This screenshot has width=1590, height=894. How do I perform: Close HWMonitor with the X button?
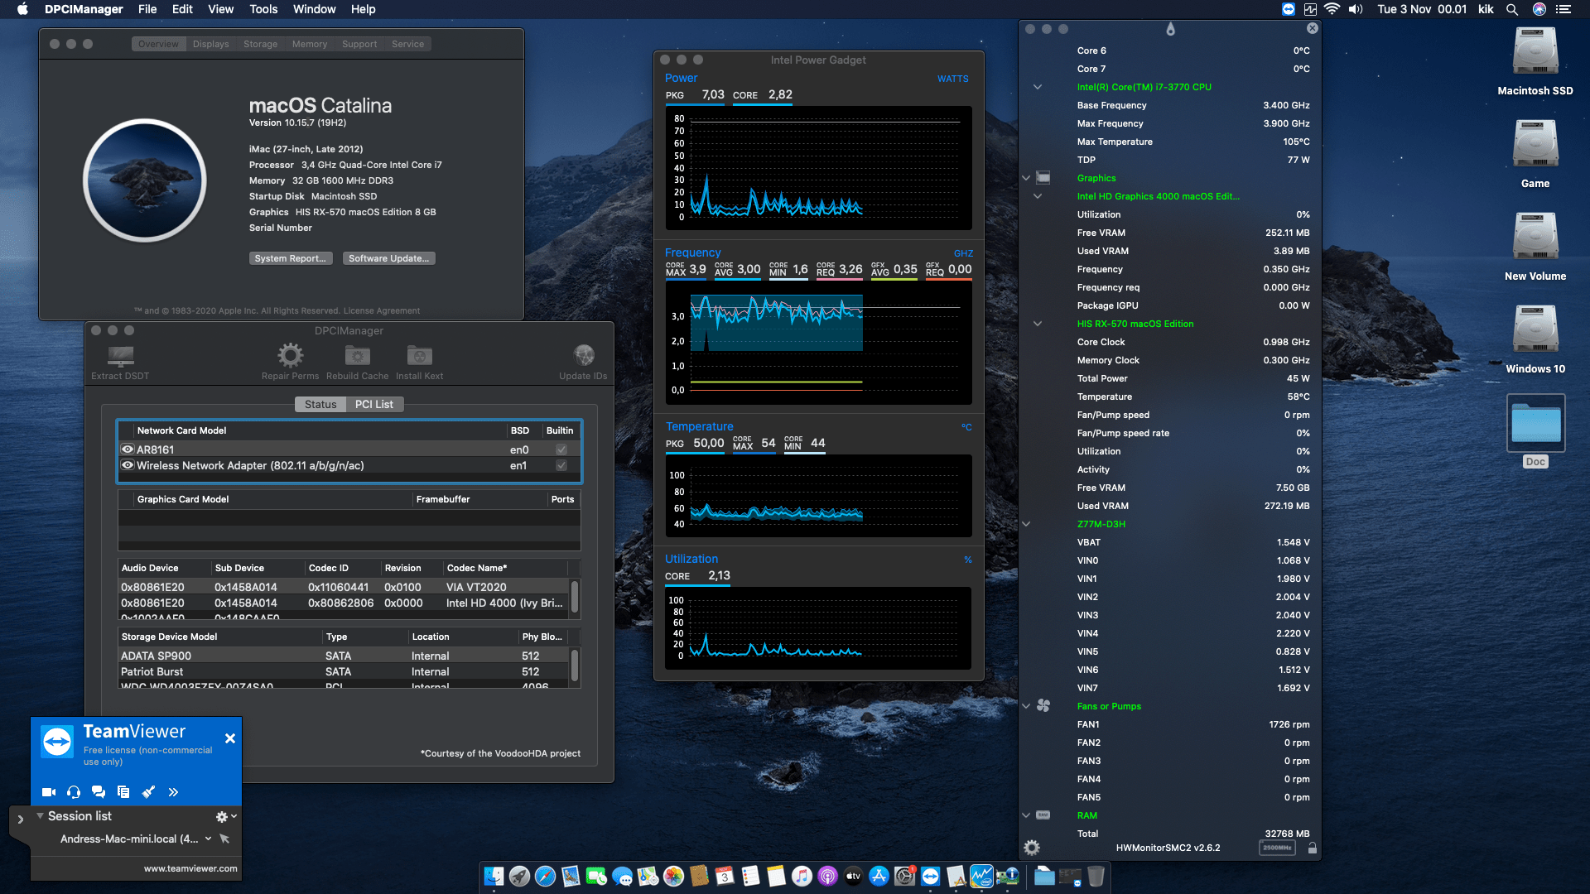point(1313,28)
